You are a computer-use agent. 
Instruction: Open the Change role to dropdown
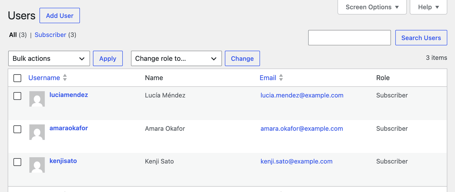coord(176,59)
